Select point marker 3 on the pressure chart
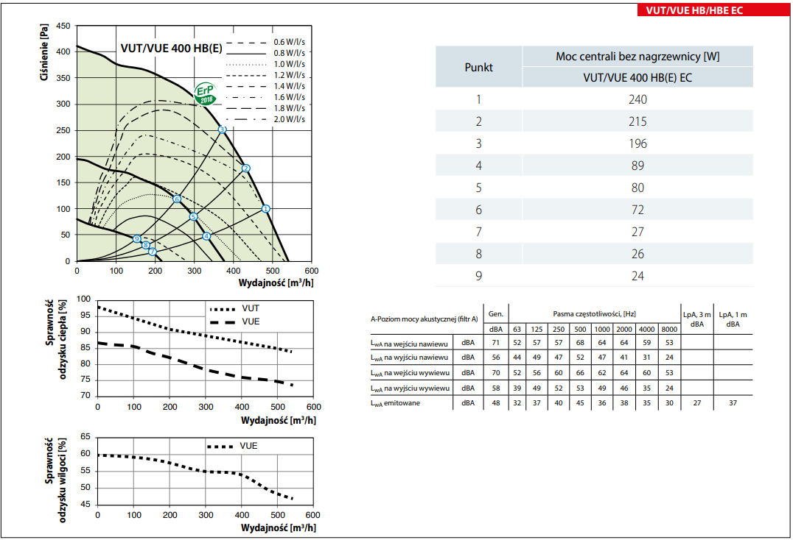 click(222, 129)
